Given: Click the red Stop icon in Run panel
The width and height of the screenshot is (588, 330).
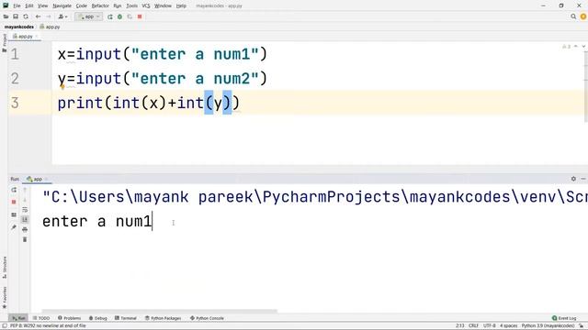Looking at the screenshot, I should tap(14, 202).
